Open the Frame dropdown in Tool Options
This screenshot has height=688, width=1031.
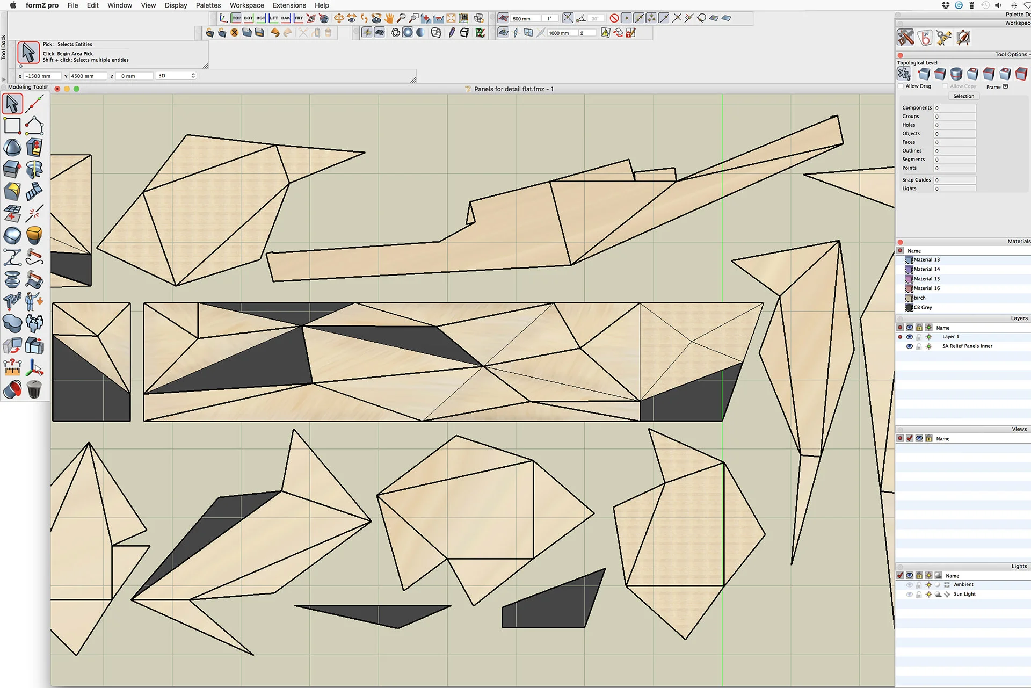[x=1006, y=86]
